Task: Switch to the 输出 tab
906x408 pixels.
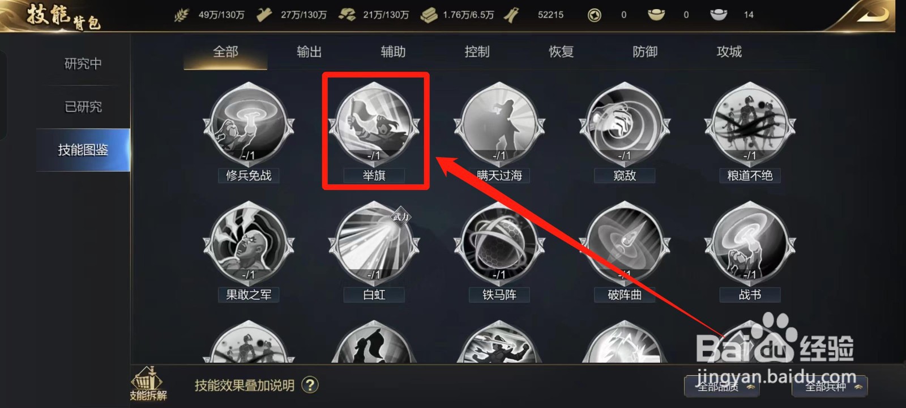Action: pos(309,52)
